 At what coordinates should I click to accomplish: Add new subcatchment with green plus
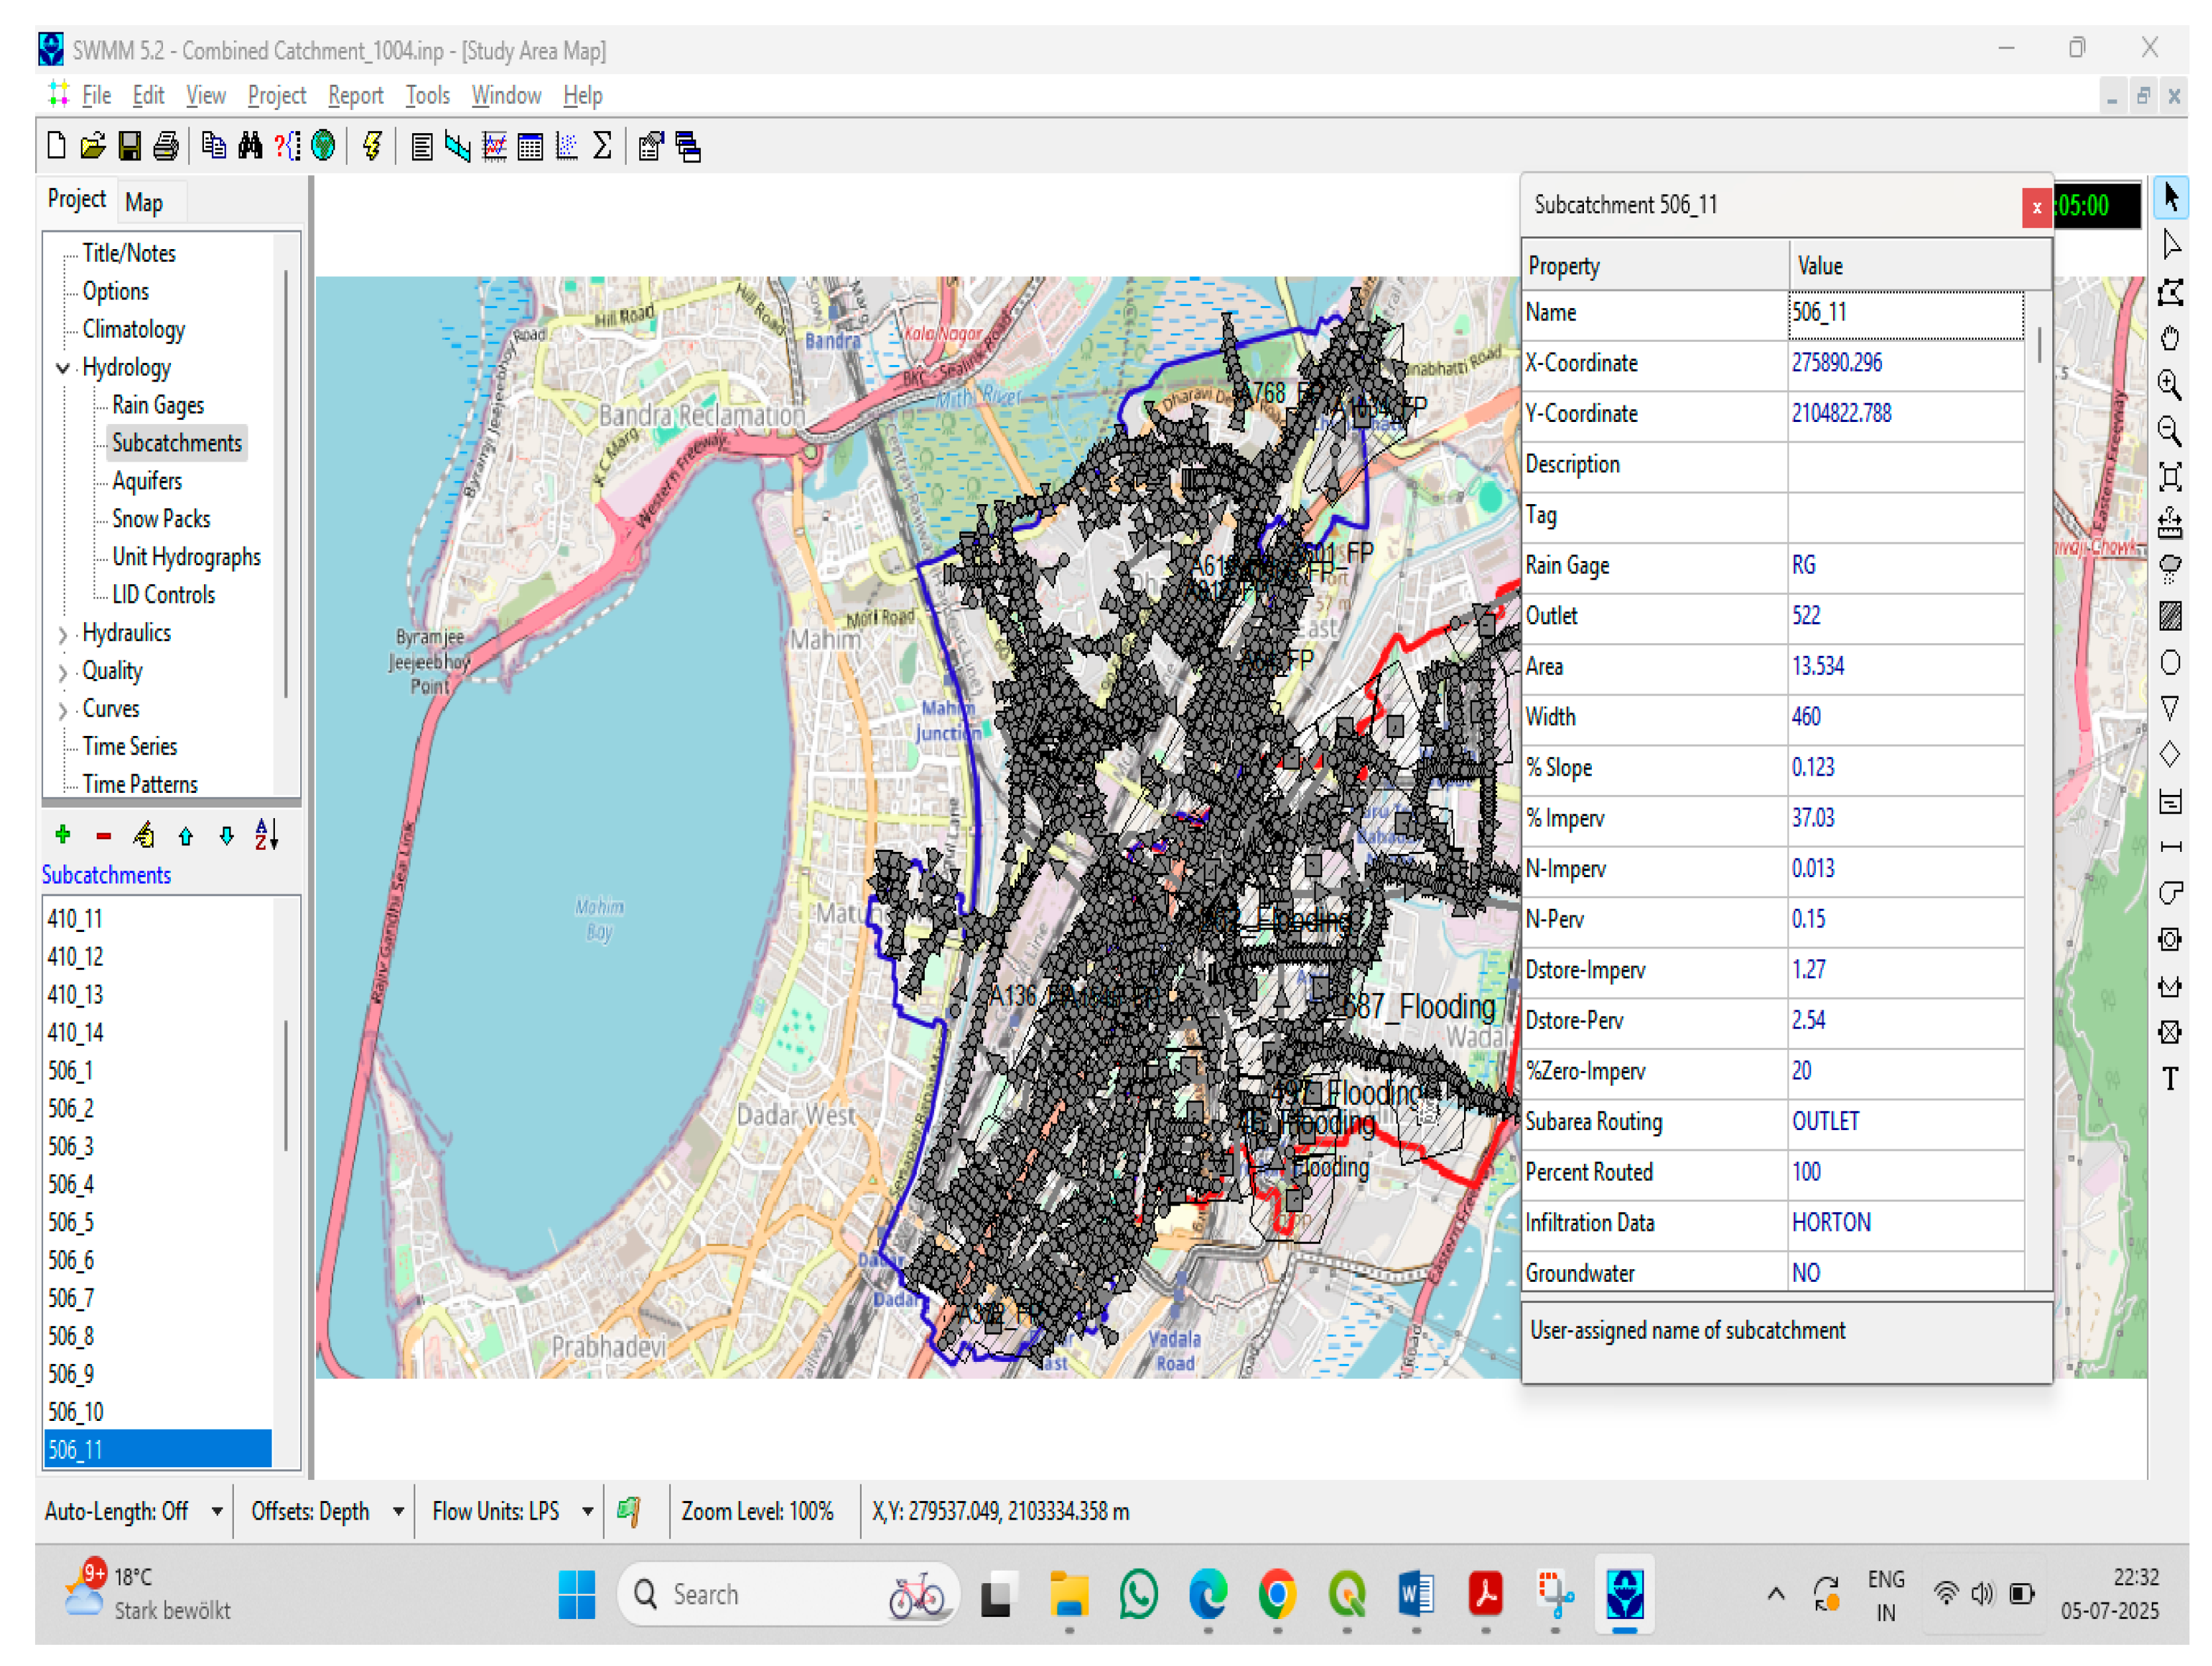(63, 835)
